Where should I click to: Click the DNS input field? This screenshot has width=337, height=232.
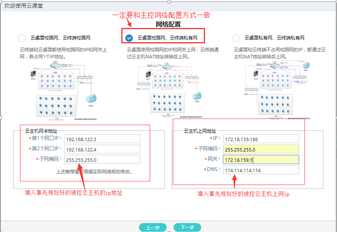(261, 170)
